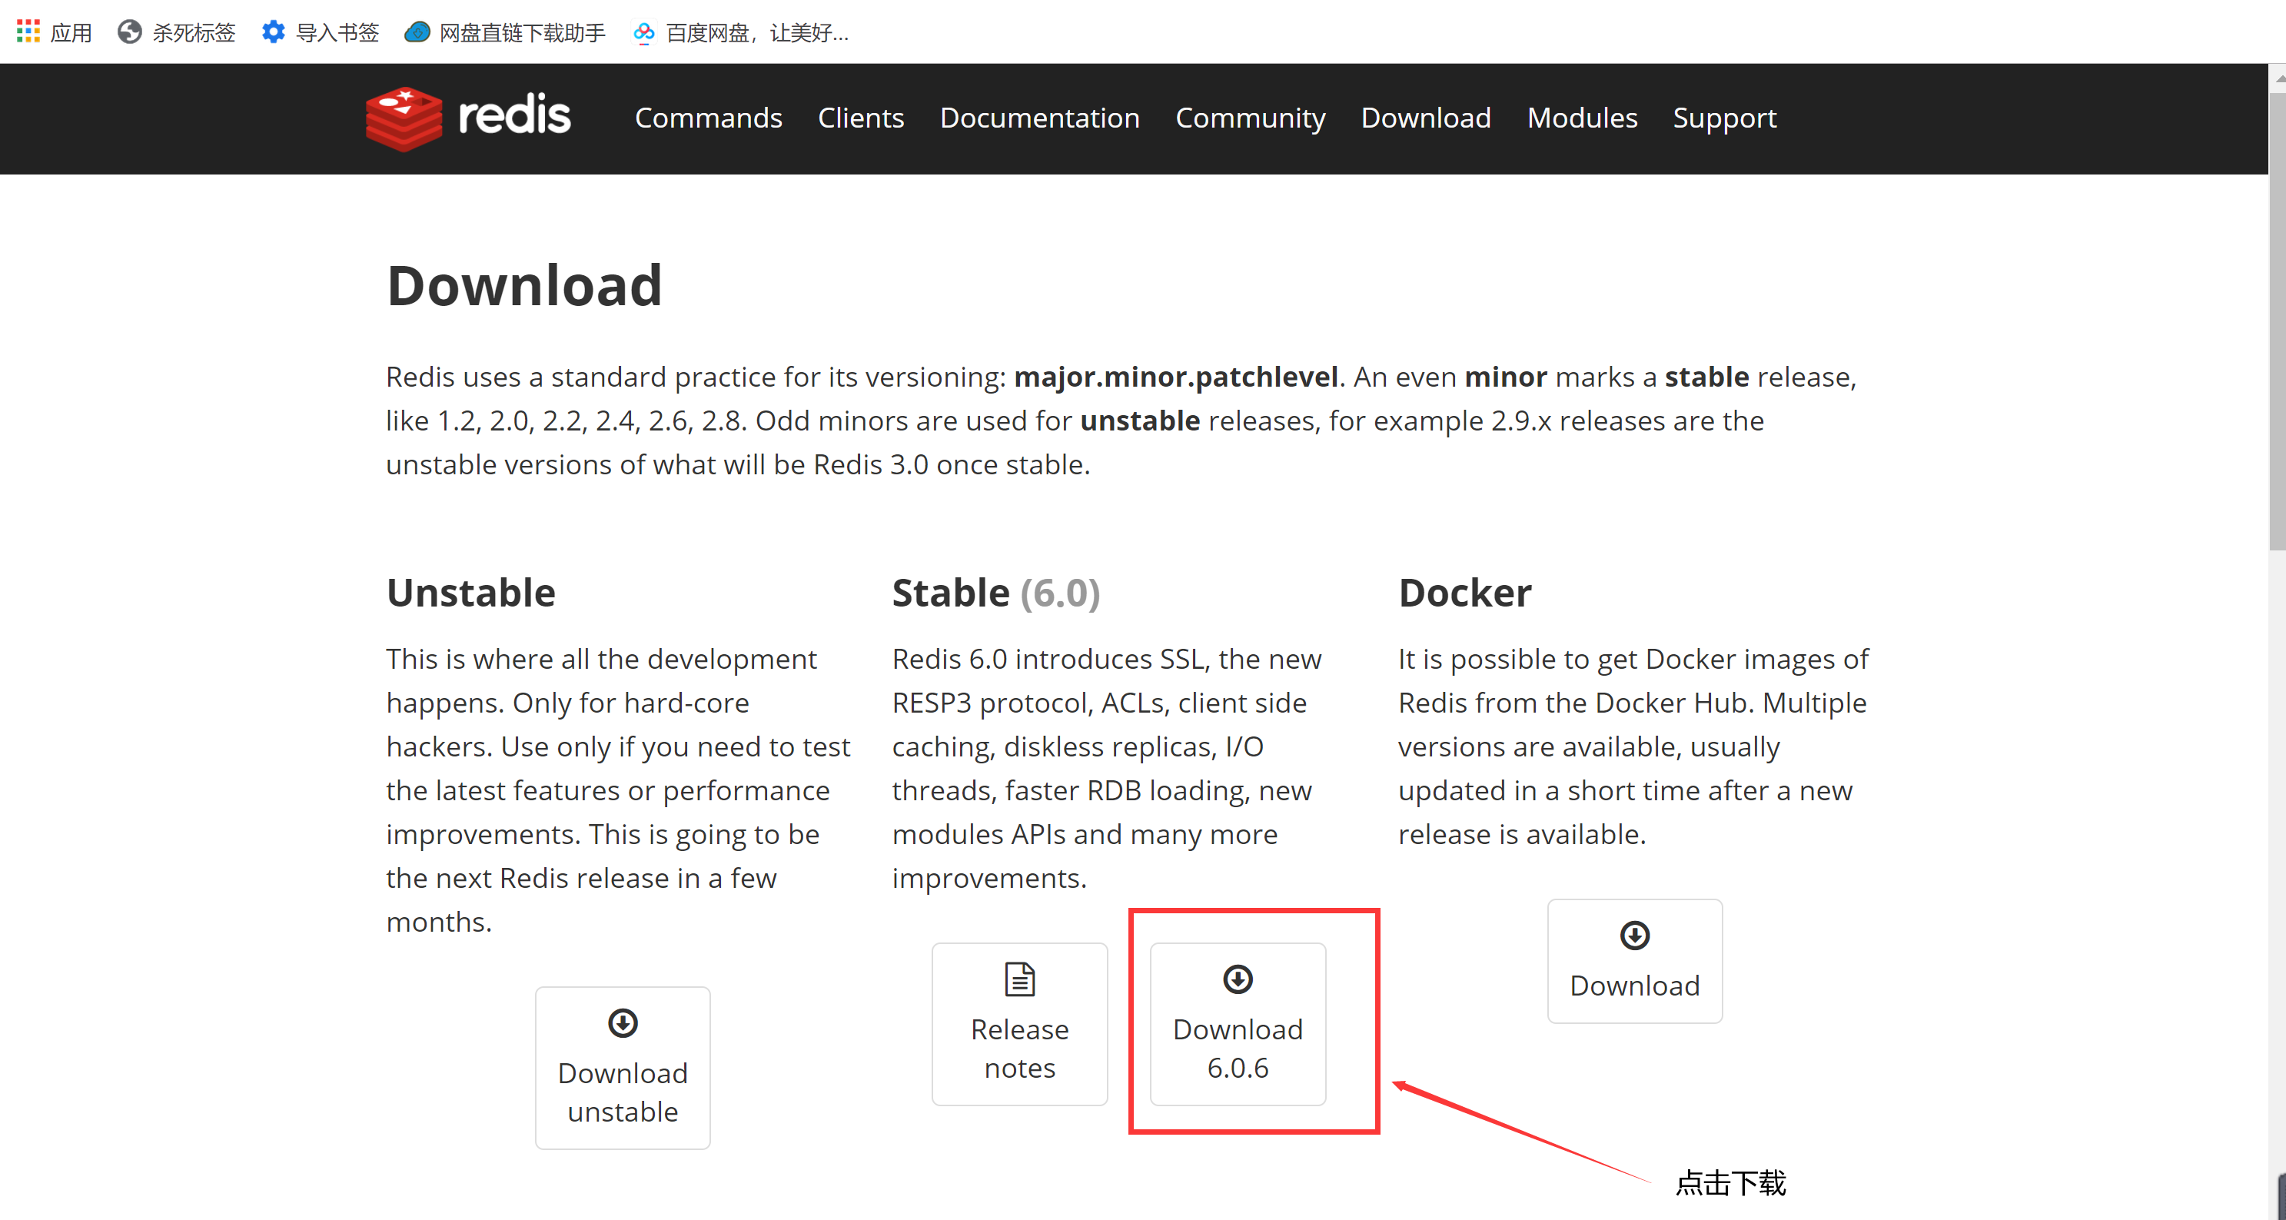Open the 应用 apps grid bookmark icon

pyautogui.click(x=28, y=32)
